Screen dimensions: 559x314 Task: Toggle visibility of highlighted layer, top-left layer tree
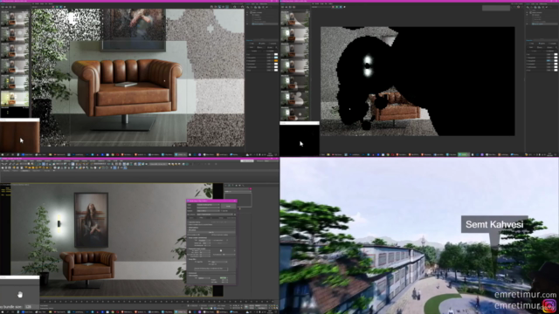tap(247, 24)
